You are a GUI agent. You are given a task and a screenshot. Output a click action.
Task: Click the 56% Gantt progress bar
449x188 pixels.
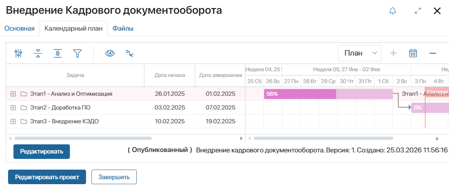(x=328, y=94)
